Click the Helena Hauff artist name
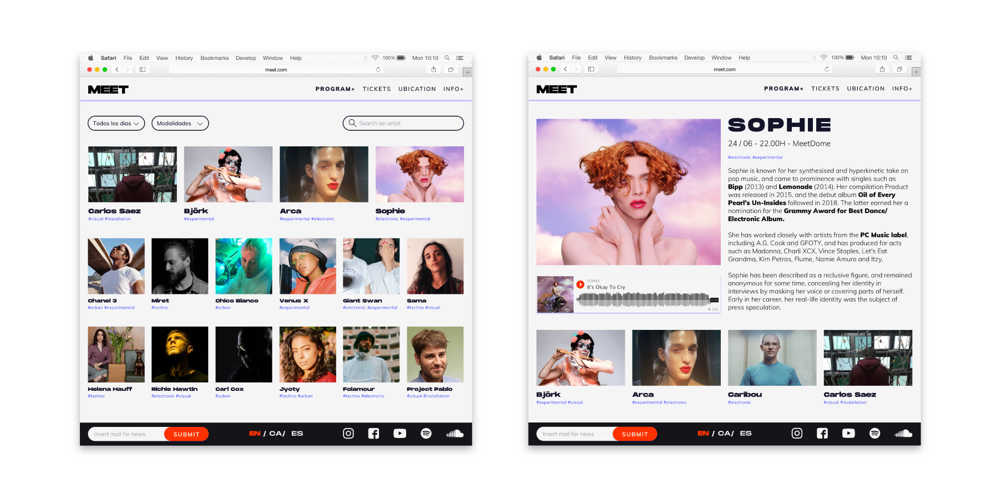The width and height of the screenshot is (1001, 499). [110, 389]
